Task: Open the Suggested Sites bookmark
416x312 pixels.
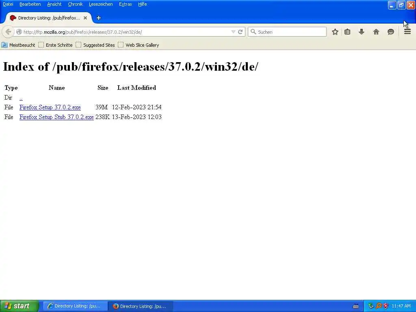Action: click(x=95, y=45)
